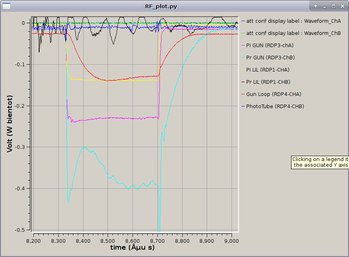The width and height of the screenshot is (349, 257).
Task: Minimize the RF_plot.py window
Action: [325, 6]
